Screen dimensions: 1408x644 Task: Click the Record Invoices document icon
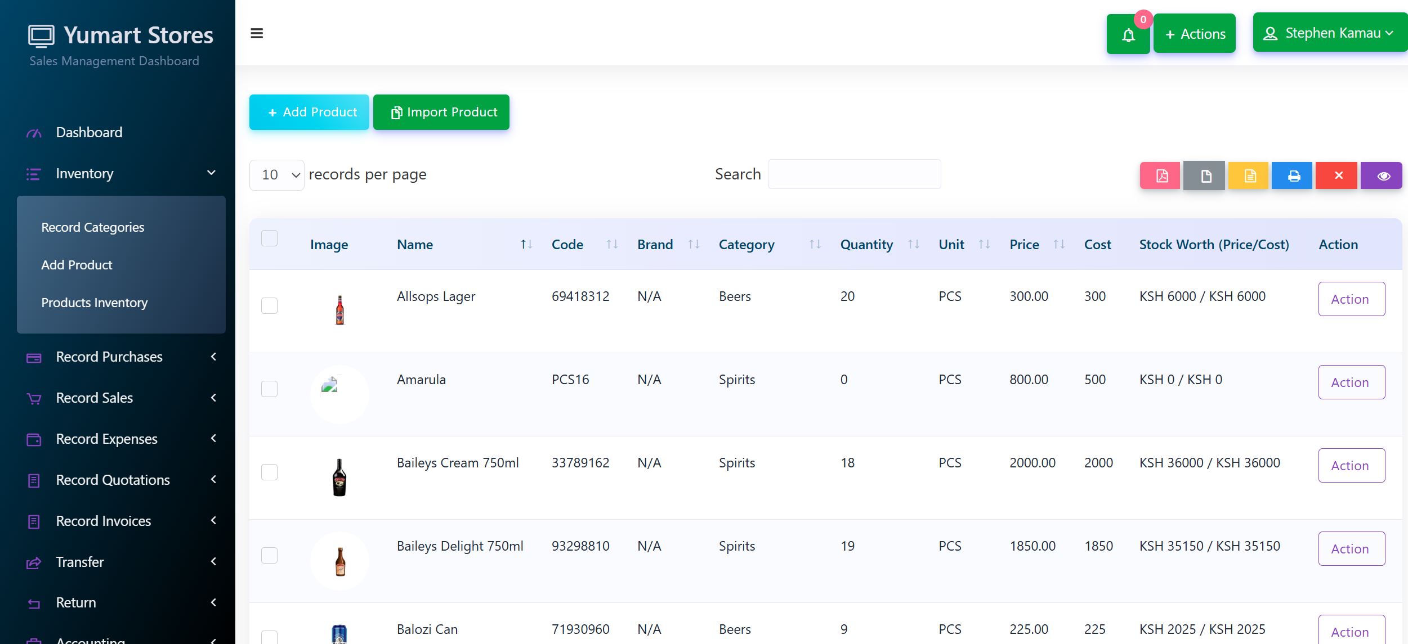(34, 521)
